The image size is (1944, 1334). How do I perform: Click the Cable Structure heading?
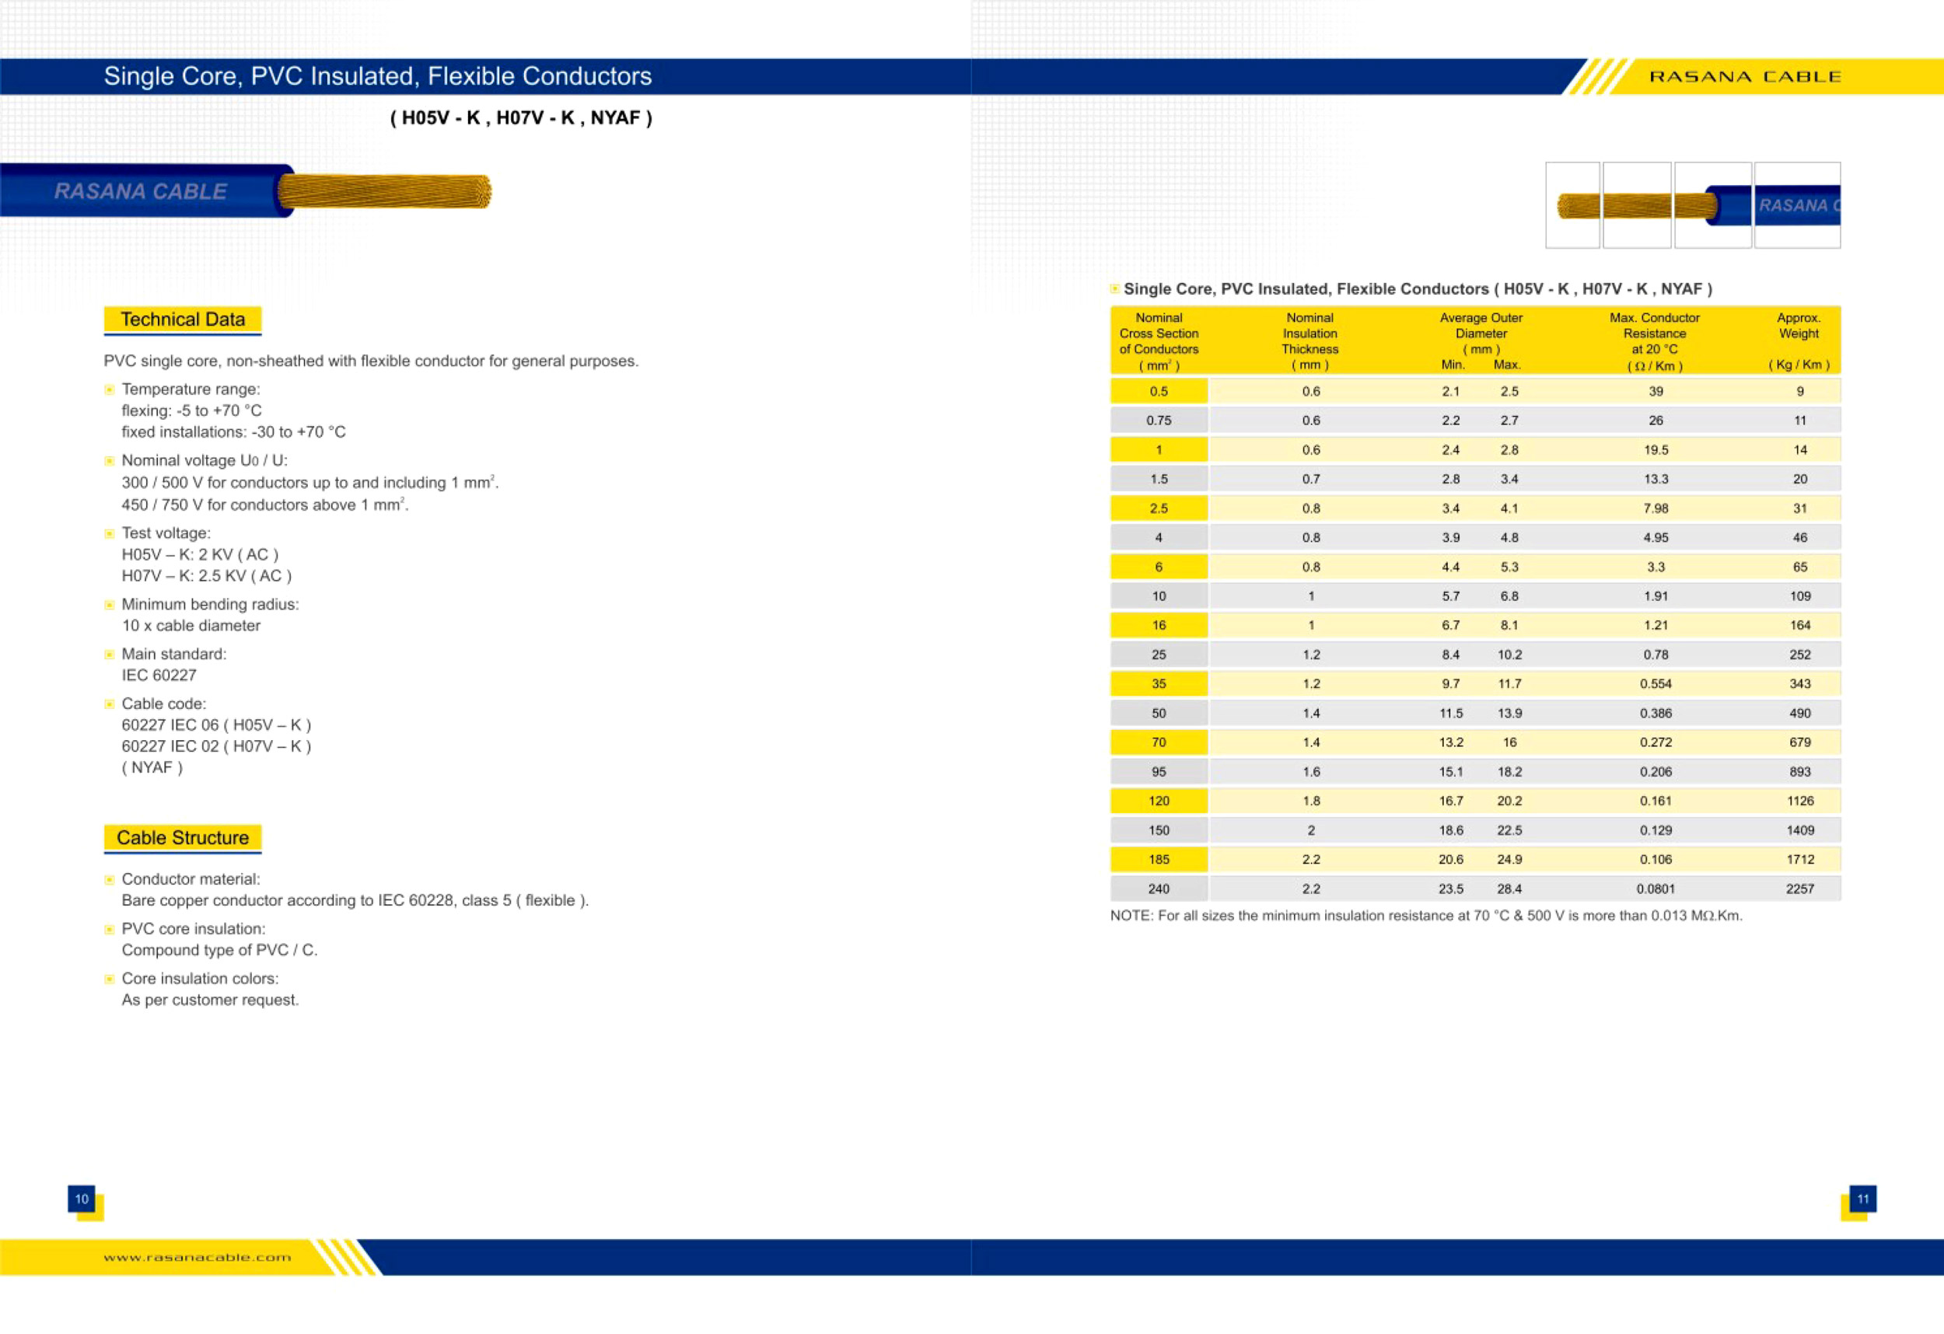183,838
